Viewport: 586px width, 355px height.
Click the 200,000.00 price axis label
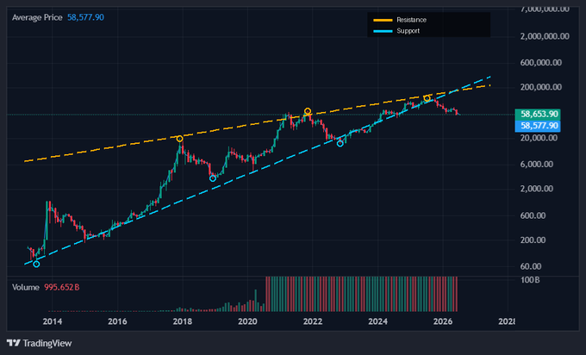pos(541,87)
